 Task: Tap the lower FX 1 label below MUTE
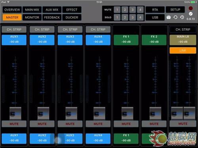[126, 139]
